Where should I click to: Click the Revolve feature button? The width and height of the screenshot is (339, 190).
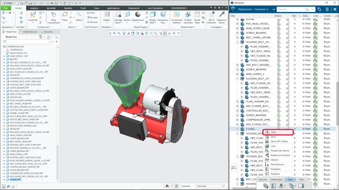[x=92, y=22]
